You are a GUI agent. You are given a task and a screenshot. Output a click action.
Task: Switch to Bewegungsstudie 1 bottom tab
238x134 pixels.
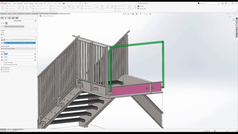[x=17, y=130]
